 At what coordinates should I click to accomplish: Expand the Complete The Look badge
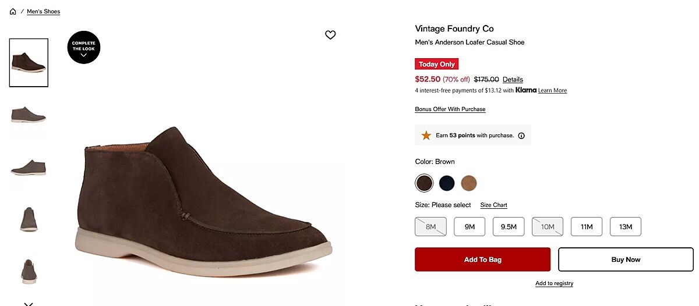tap(84, 47)
